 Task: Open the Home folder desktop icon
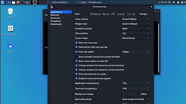10,48
